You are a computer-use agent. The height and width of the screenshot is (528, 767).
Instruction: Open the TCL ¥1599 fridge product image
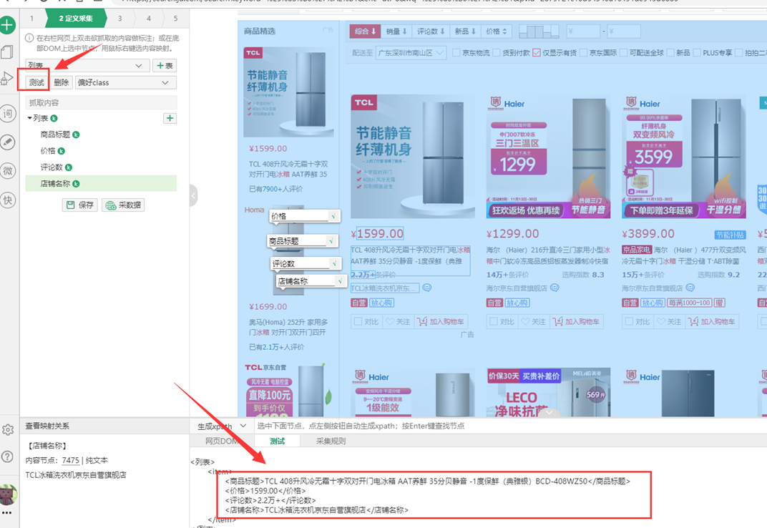coord(413,157)
